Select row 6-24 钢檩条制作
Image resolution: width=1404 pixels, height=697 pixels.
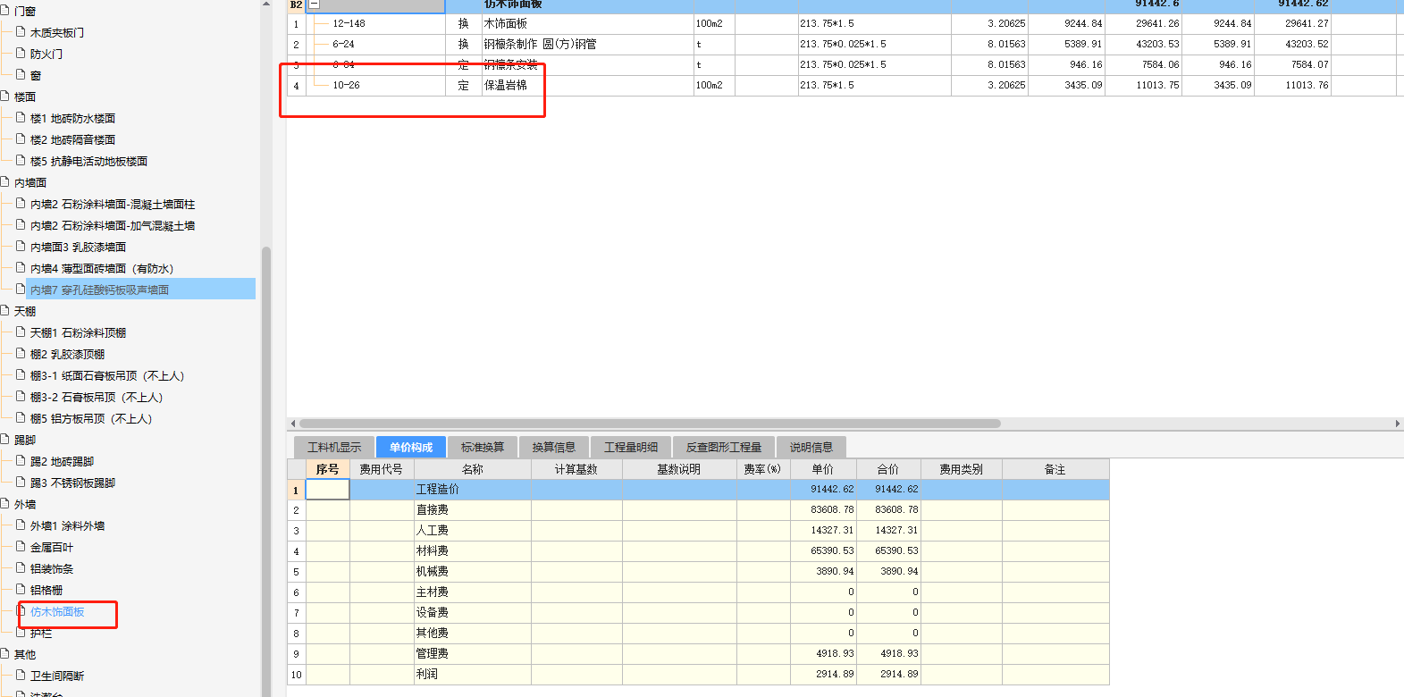coord(845,44)
